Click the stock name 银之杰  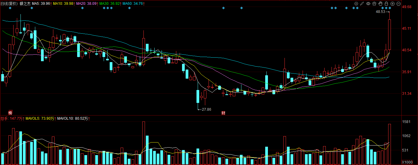(x=25, y=4)
